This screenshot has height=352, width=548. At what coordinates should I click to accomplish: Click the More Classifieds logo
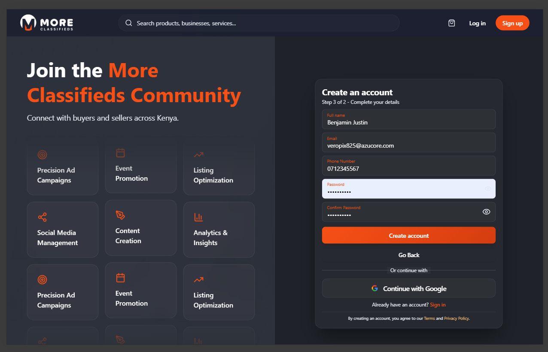[46, 23]
